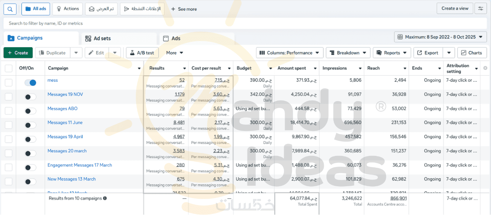Turn on the New Messages 13 March toggle

tap(30, 182)
